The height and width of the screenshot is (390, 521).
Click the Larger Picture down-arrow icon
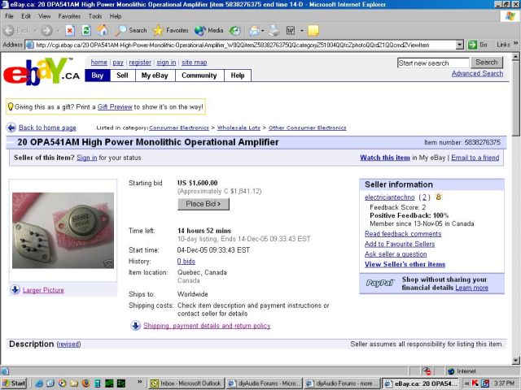(x=15, y=290)
